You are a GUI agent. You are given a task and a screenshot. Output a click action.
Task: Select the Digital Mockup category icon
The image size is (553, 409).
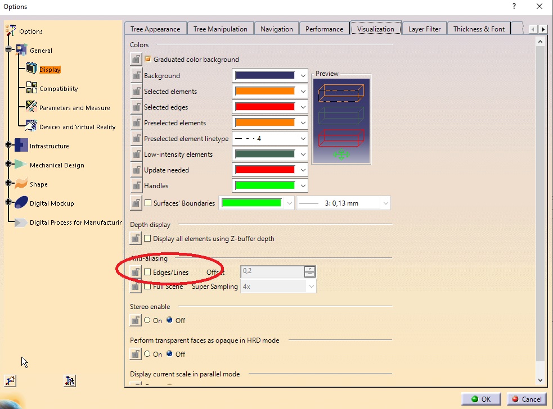click(x=21, y=203)
